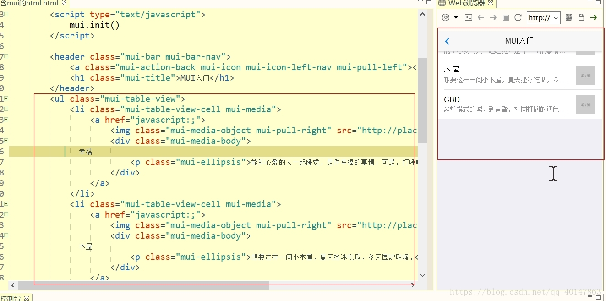
Task: Click the first closing </li> tag
Action: pyautogui.click(x=82, y=194)
